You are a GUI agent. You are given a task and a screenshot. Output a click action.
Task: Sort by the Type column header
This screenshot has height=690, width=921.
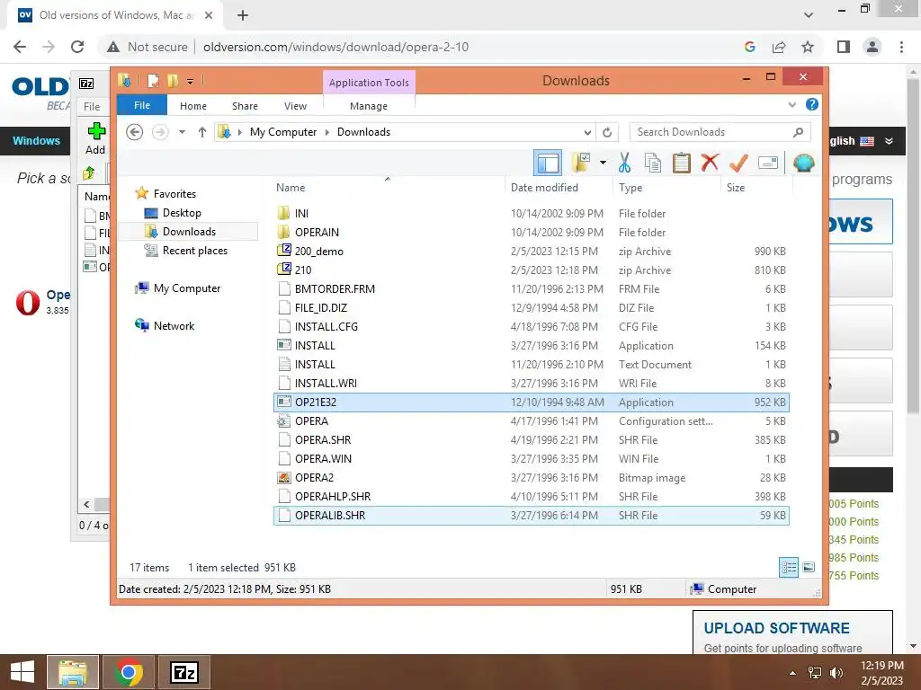point(666,188)
